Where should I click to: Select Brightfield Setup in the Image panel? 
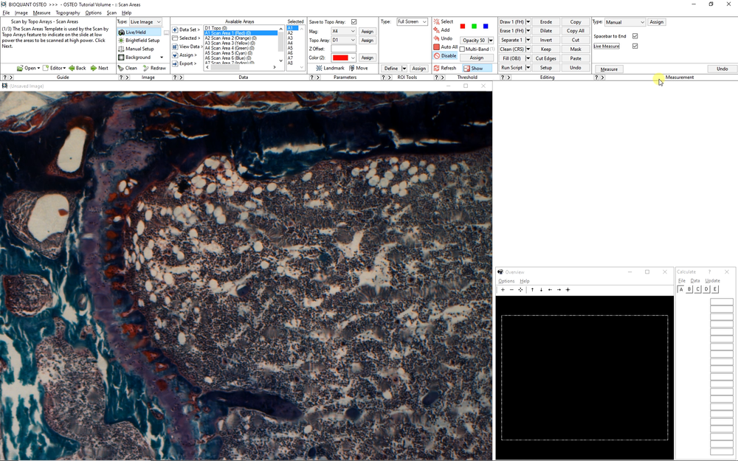(x=140, y=41)
